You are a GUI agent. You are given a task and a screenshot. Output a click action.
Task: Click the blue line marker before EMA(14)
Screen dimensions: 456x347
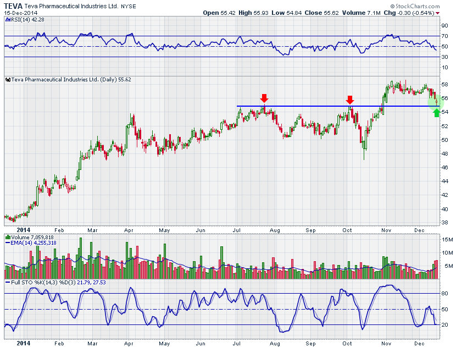8,243
